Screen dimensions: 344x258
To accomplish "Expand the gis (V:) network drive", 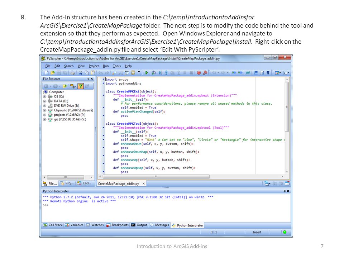I will [44, 120].
